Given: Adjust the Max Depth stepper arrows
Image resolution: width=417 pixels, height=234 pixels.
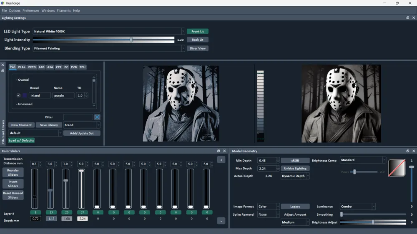Looking at the screenshot, I should pos(278,168).
